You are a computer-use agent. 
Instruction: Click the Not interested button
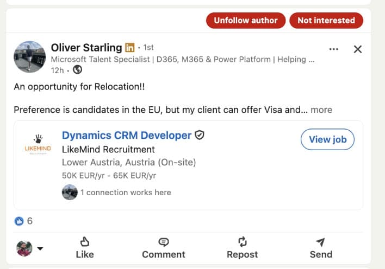[326, 21]
